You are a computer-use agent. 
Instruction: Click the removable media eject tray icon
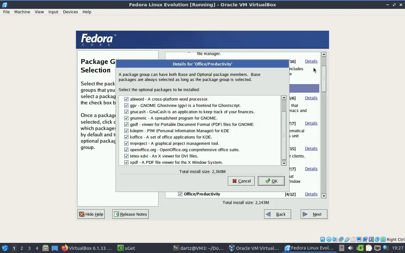tap(342, 248)
